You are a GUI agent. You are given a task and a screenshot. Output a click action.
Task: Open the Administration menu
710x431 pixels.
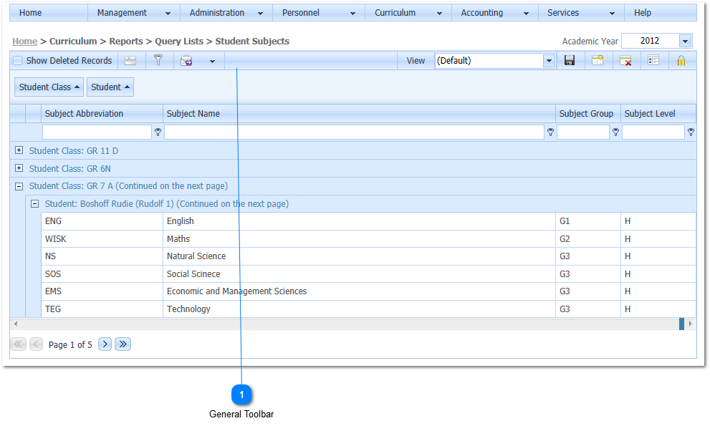click(226, 13)
